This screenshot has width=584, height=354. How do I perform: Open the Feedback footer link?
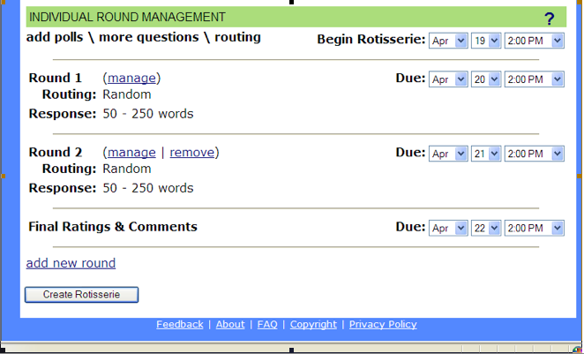pyautogui.click(x=180, y=324)
